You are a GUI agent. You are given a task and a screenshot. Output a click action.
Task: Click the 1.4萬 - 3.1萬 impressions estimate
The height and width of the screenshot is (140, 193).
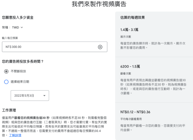tap(129, 30)
